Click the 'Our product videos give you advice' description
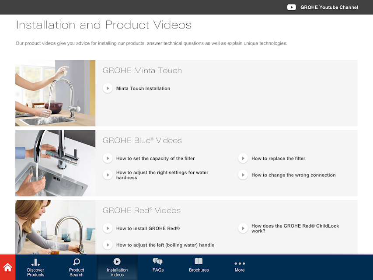The image size is (373, 280). (x=151, y=43)
